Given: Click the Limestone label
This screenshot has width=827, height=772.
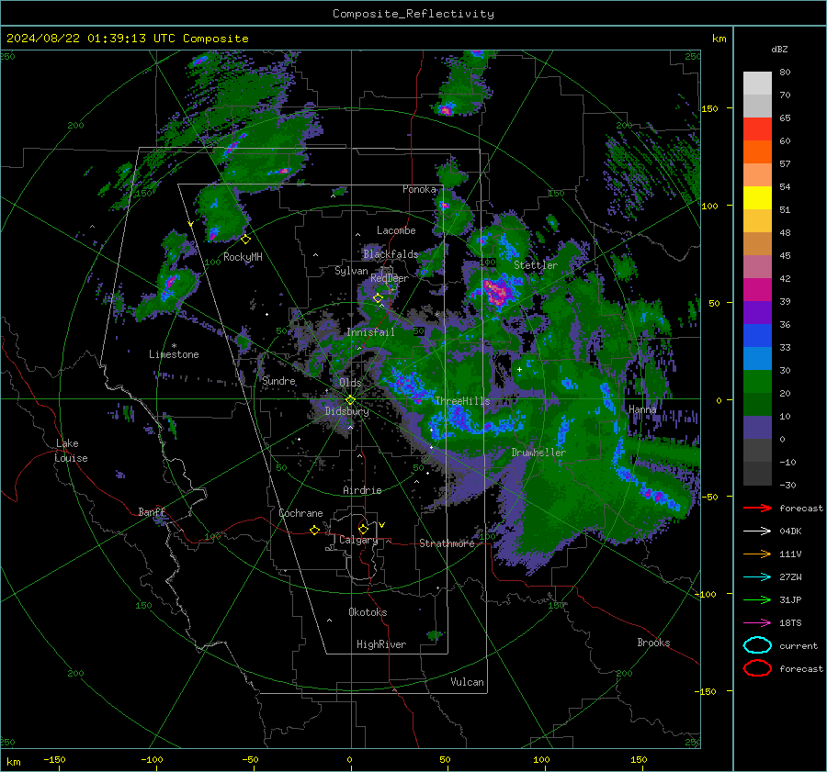Looking at the screenshot, I should (x=174, y=354).
